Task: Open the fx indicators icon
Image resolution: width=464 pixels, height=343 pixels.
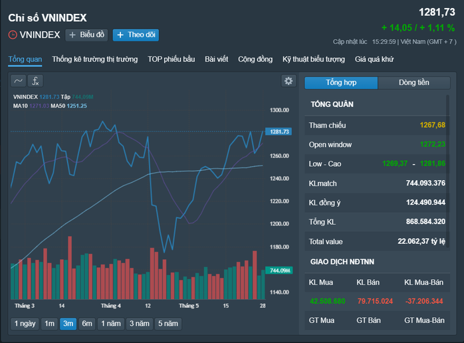Action: pyautogui.click(x=35, y=81)
